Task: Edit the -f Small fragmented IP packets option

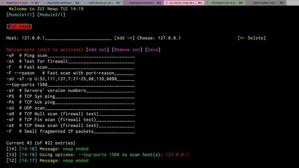Action: [71, 132]
